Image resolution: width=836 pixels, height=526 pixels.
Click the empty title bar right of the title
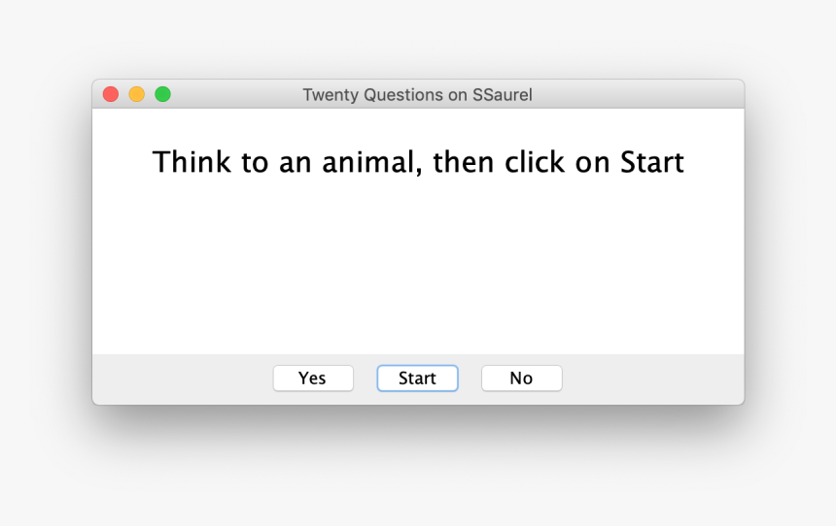click(632, 95)
